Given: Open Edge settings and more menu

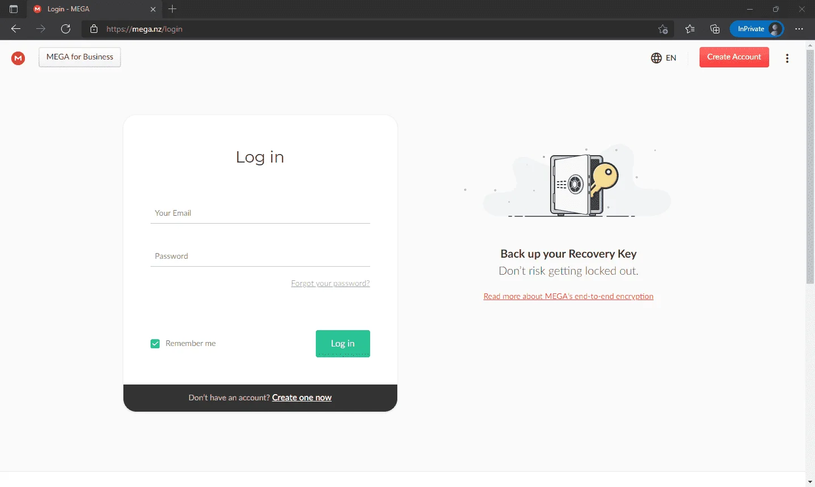Looking at the screenshot, I should (799, 29).
